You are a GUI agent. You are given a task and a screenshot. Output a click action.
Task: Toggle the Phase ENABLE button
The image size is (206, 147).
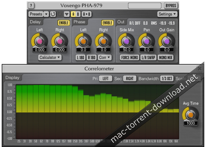click(x=108, y=23)
